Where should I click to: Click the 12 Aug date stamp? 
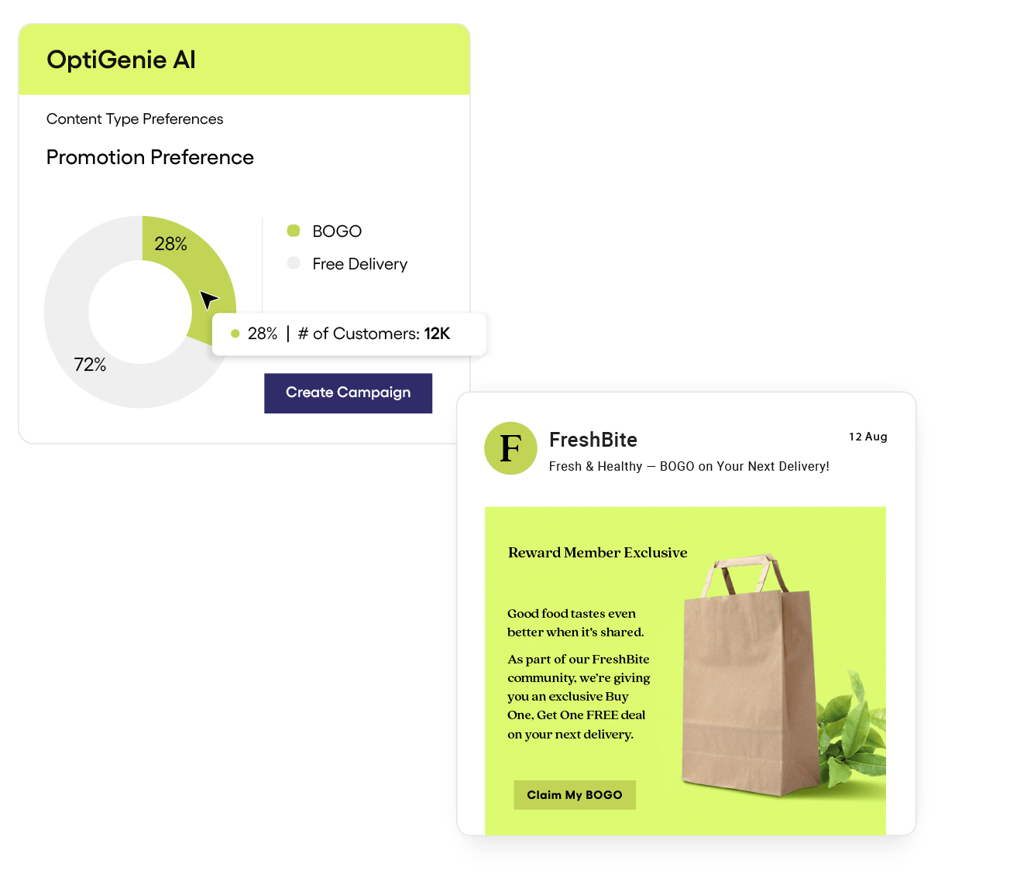868,437
